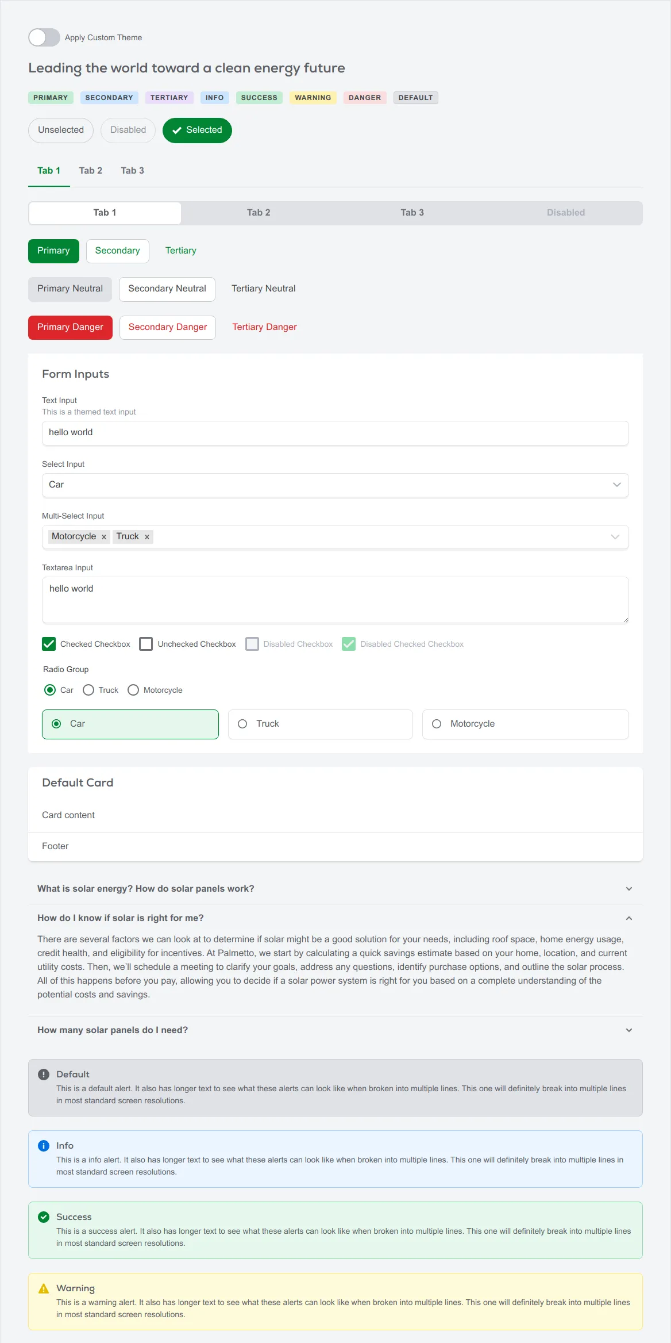Remove the Truck tag from multi-select
The image size is (671, 1343).
tap(147, 537)
